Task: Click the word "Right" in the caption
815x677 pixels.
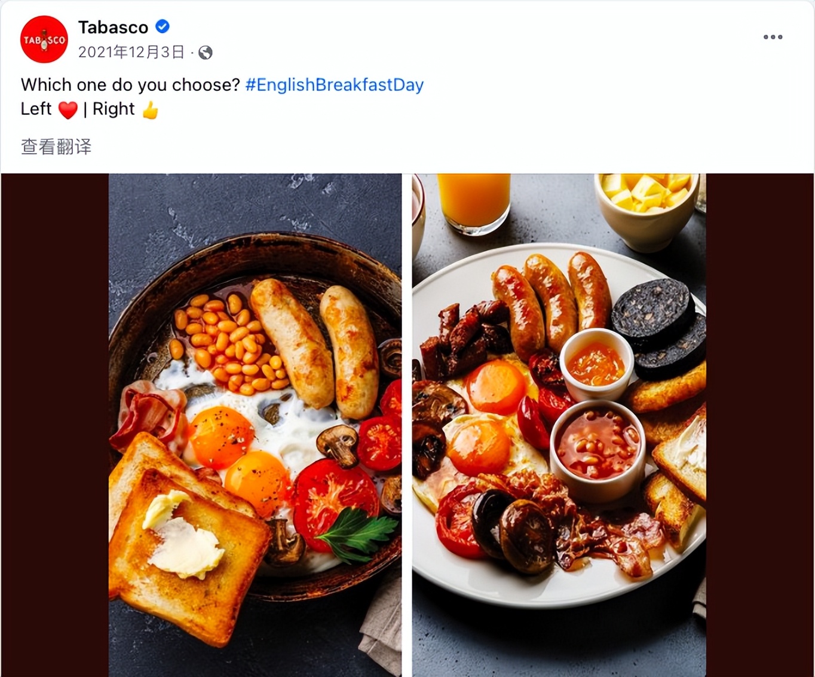Action: tap(114, 109)
